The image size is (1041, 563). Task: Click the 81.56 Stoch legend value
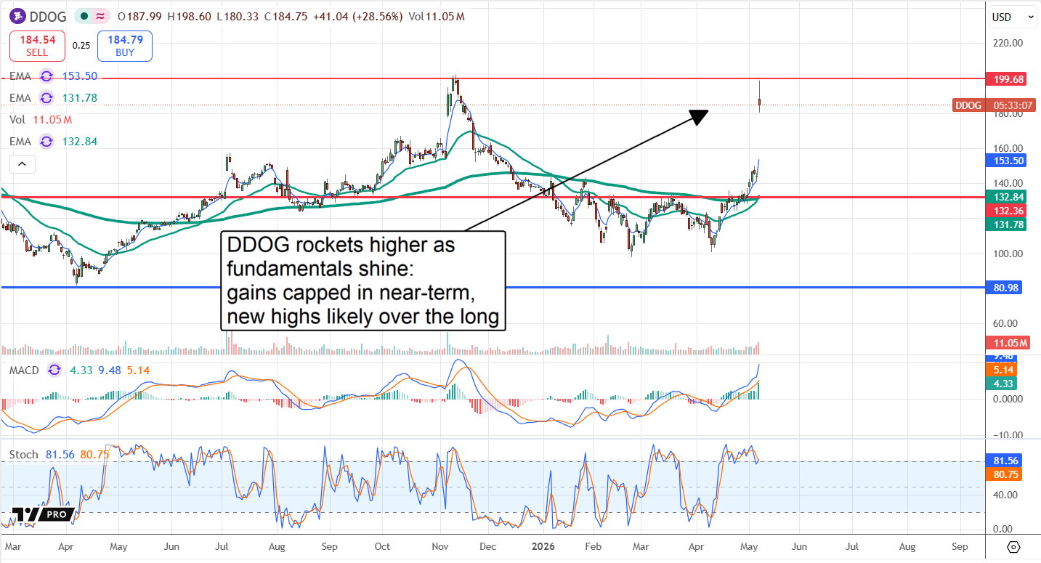tap(60, 455)
